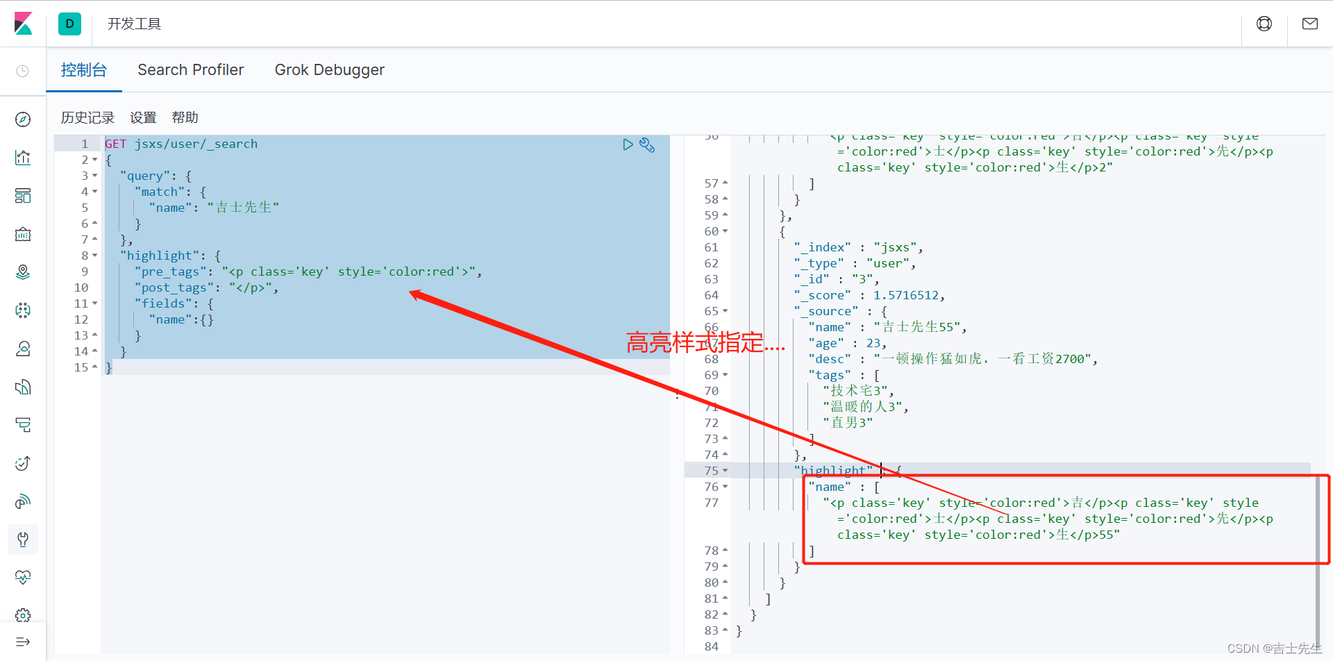Screen dimensions: 1333x661
Task: Open Uptime icon in sidebar
Action: point(23,463)
